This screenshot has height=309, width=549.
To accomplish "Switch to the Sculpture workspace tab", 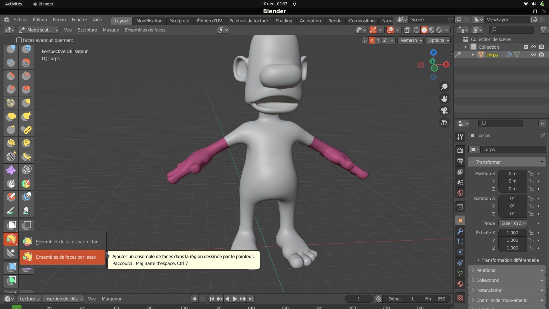I will [180, 21].
